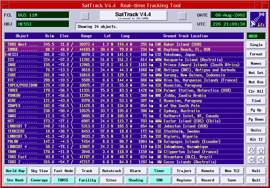
Task: Click the Nxt Rse button
Action: pos(256,82)
